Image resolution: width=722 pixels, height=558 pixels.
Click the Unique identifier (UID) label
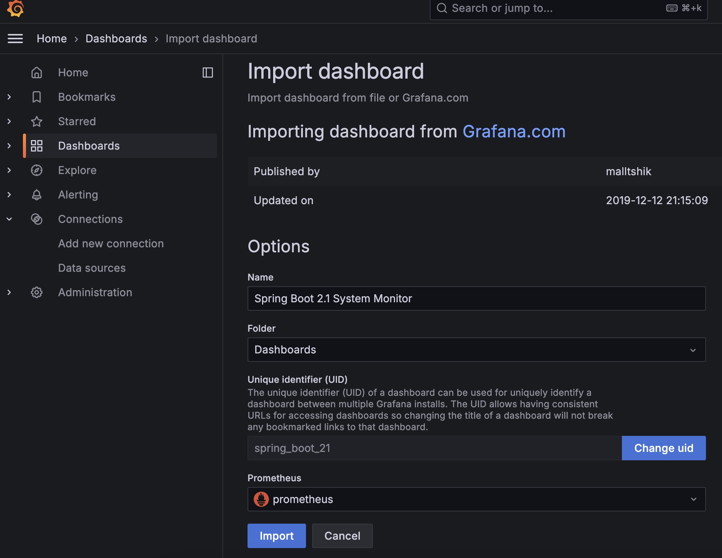(298, 379)
